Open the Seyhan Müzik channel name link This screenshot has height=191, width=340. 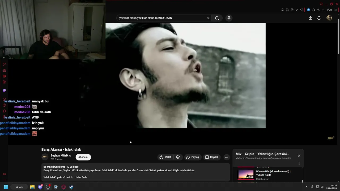59,155
